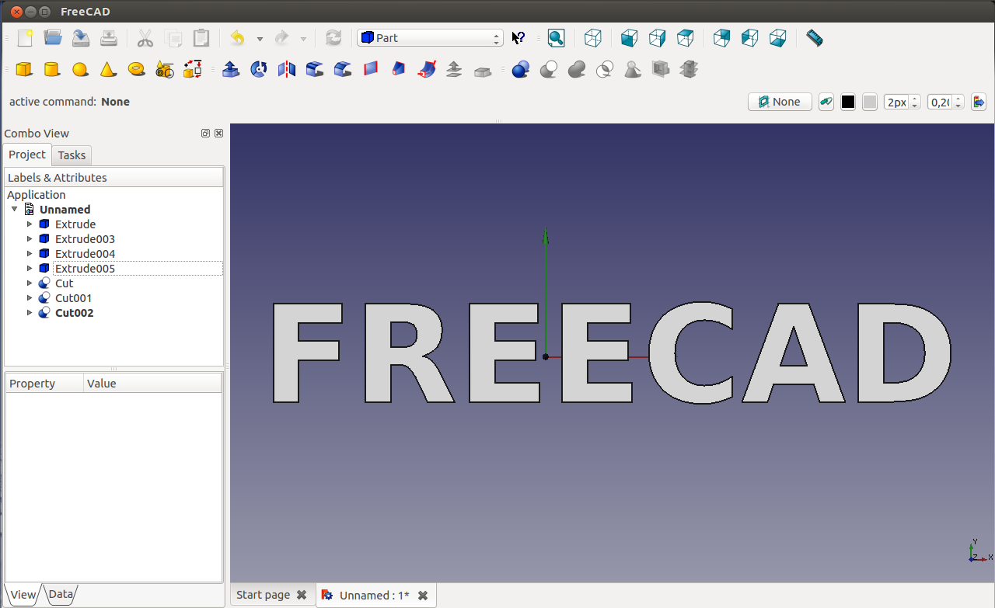Close the Start page tab

pyautogui.click(x=302, y=595)
